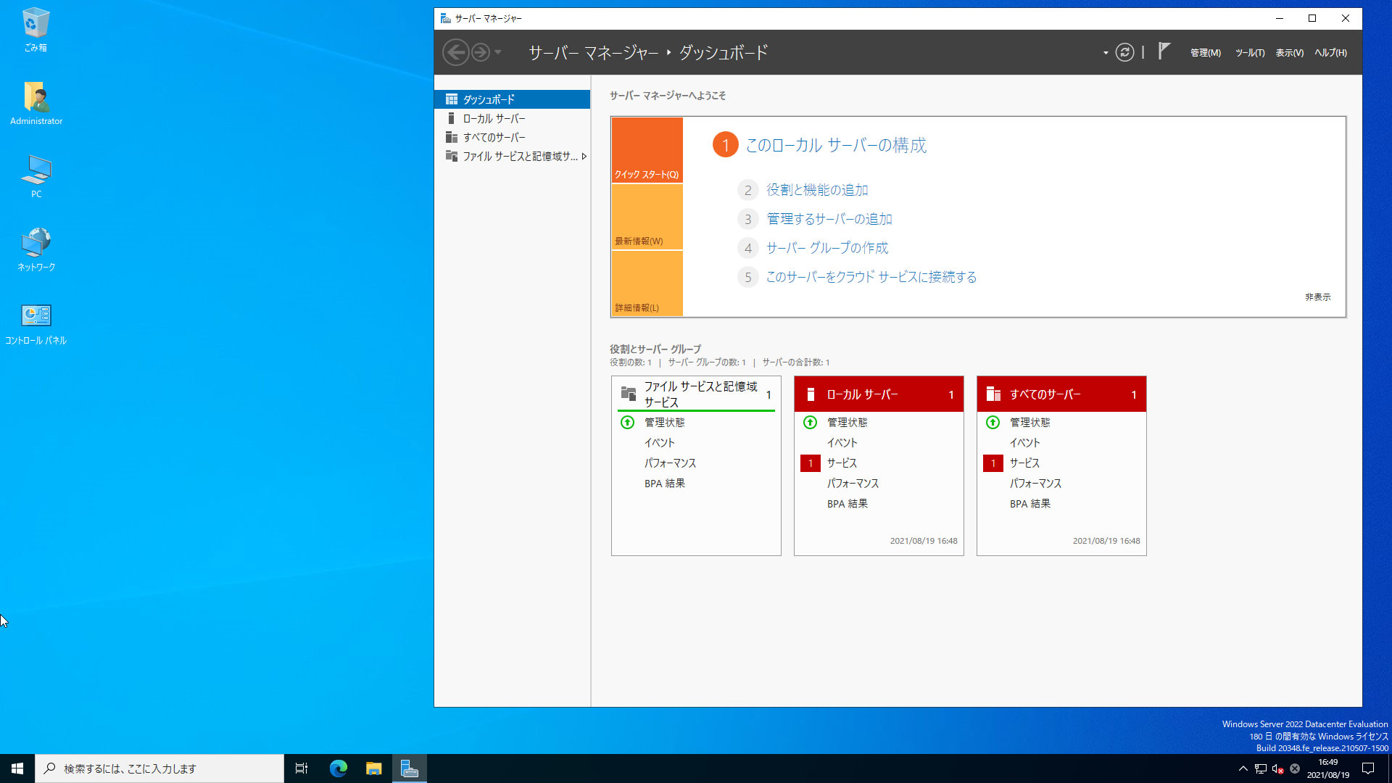The image size is (1392, 783).
Task: Open the Windows Start button
Action: (17, 768)
